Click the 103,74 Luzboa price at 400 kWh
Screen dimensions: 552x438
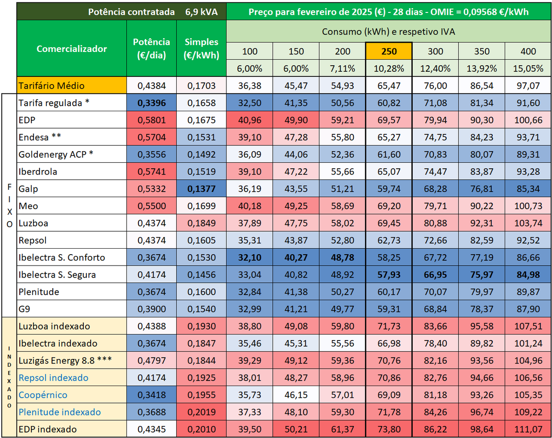pyautogui.click(x=528, y=223)
